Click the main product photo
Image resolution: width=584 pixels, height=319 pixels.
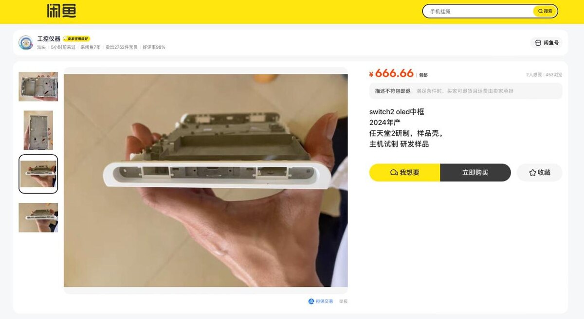[206, 180]
